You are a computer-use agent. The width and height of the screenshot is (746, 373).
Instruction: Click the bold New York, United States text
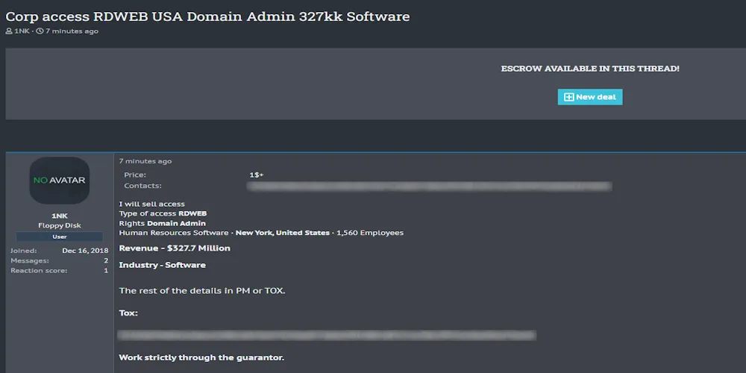point(283,233)
